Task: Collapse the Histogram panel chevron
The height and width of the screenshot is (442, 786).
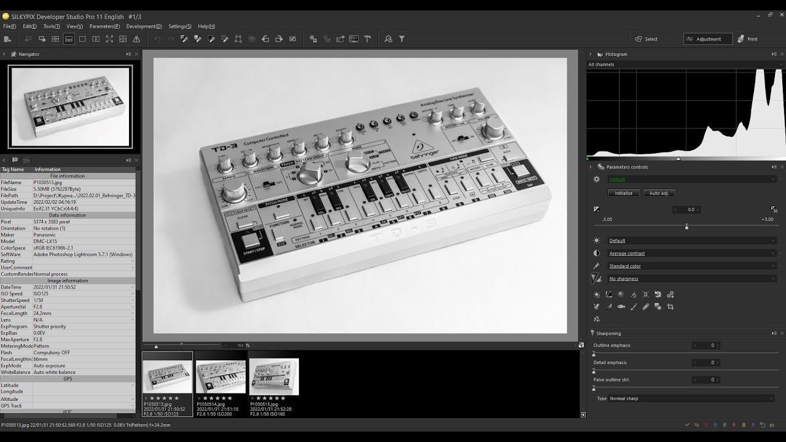Action: point(591,54)
